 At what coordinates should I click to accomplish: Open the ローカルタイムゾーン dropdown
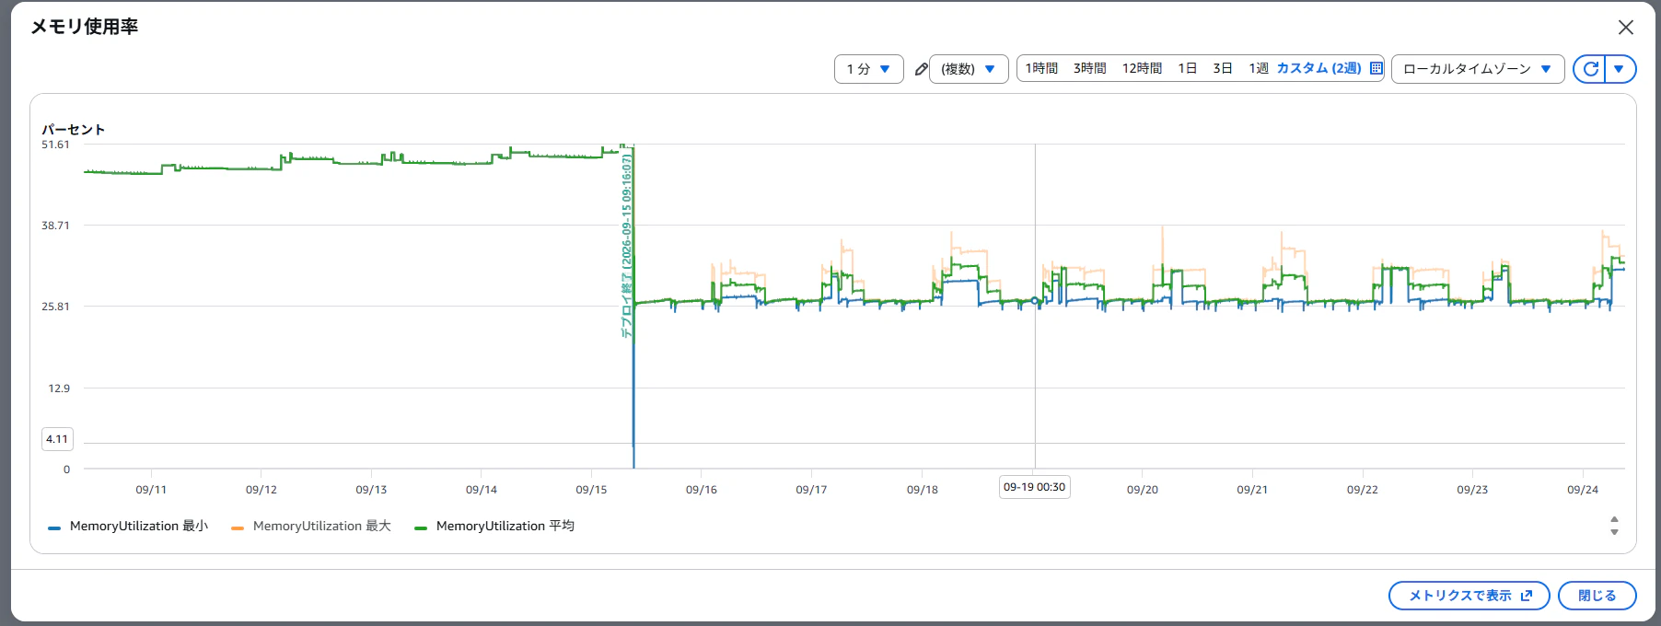pos(1478,69)
